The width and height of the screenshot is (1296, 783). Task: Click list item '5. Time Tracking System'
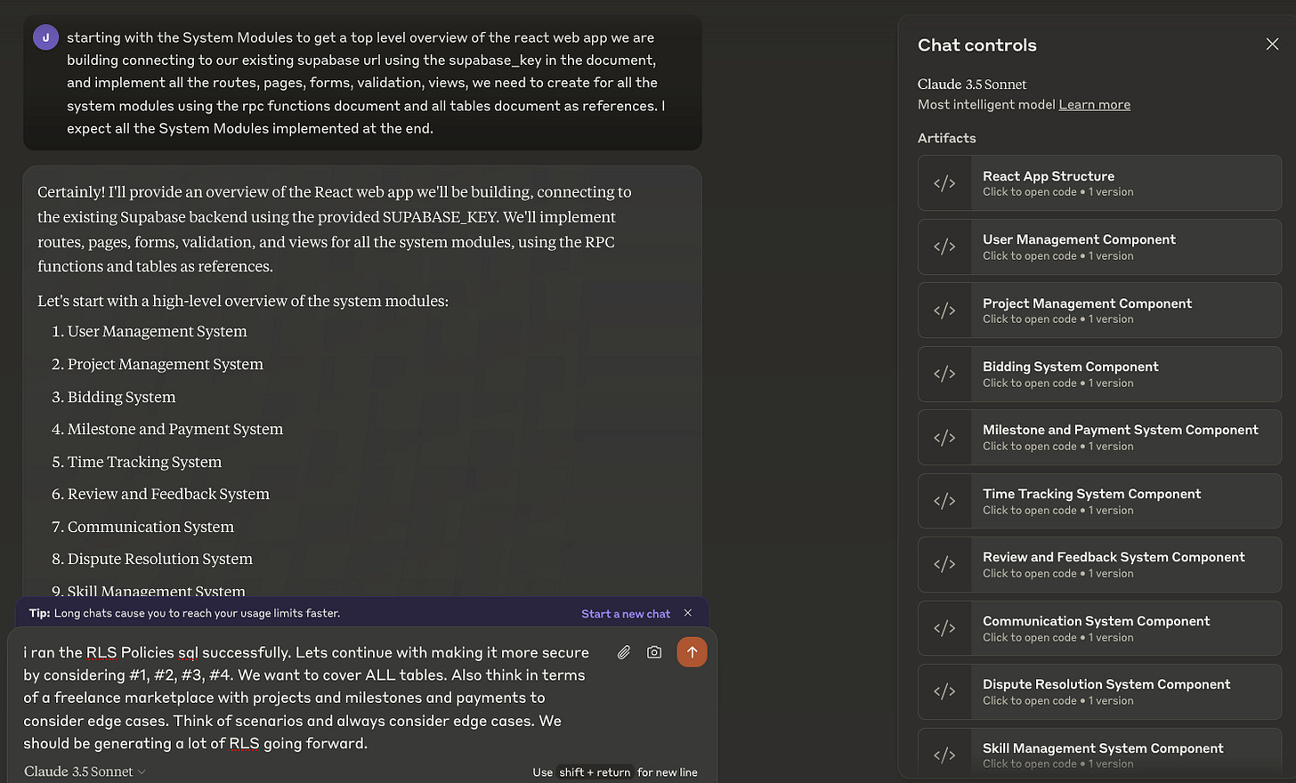[x=136, y=462]
